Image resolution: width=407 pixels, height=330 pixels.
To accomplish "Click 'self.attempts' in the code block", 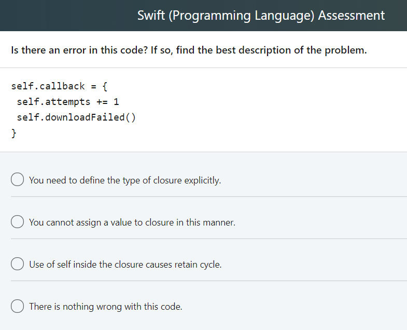I will point(53,102).
